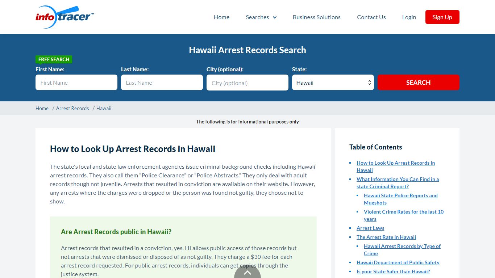Open 'Hawaii Department of Public Safety' link
Screen dimensions: 495x278
(398, 262)
